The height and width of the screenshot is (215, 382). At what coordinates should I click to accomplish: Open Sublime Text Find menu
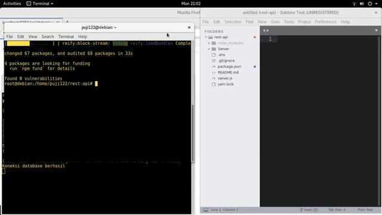249,21
